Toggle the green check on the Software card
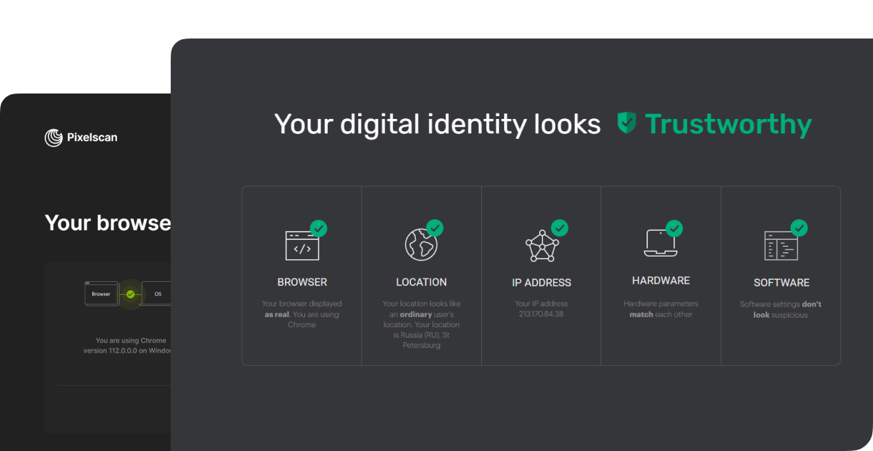 [799, 228]
